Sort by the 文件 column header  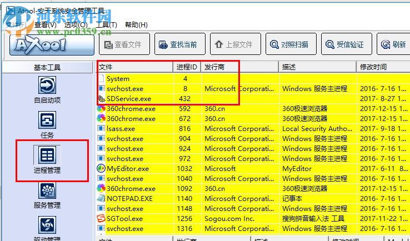click(135, 67)
